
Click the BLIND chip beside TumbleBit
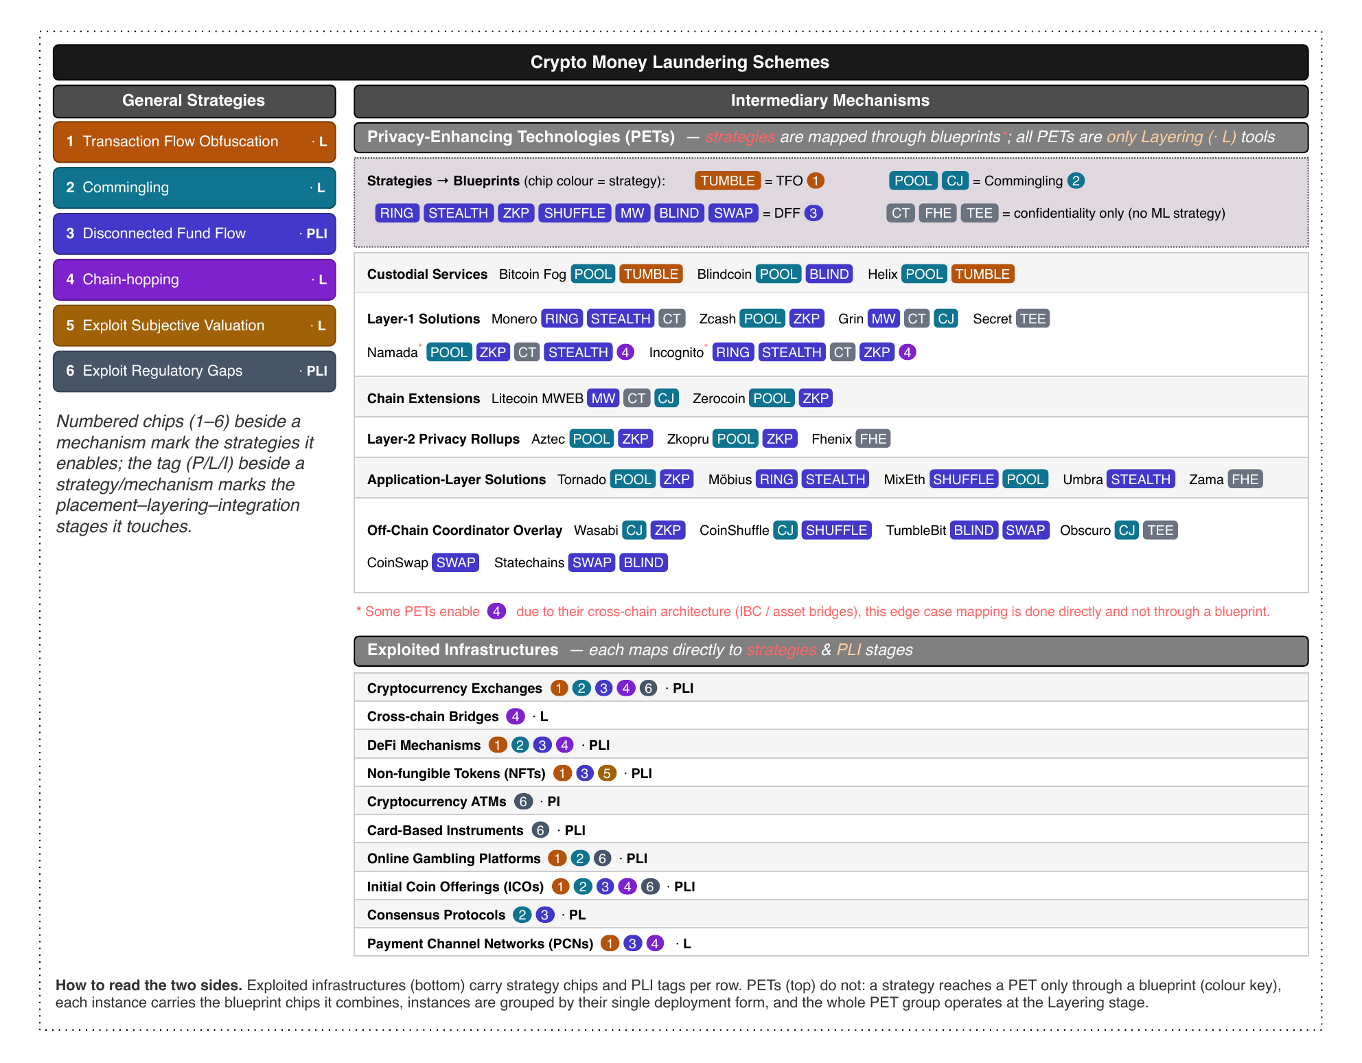tap(974, 530)
